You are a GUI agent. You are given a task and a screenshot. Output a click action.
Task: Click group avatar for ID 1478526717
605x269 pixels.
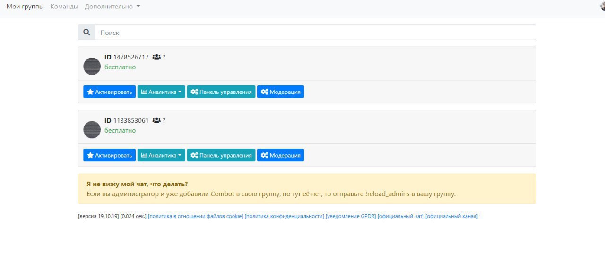click(x=92, y=67)
